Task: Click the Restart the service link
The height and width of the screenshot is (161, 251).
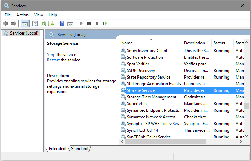Action: (x=53, y=60)
